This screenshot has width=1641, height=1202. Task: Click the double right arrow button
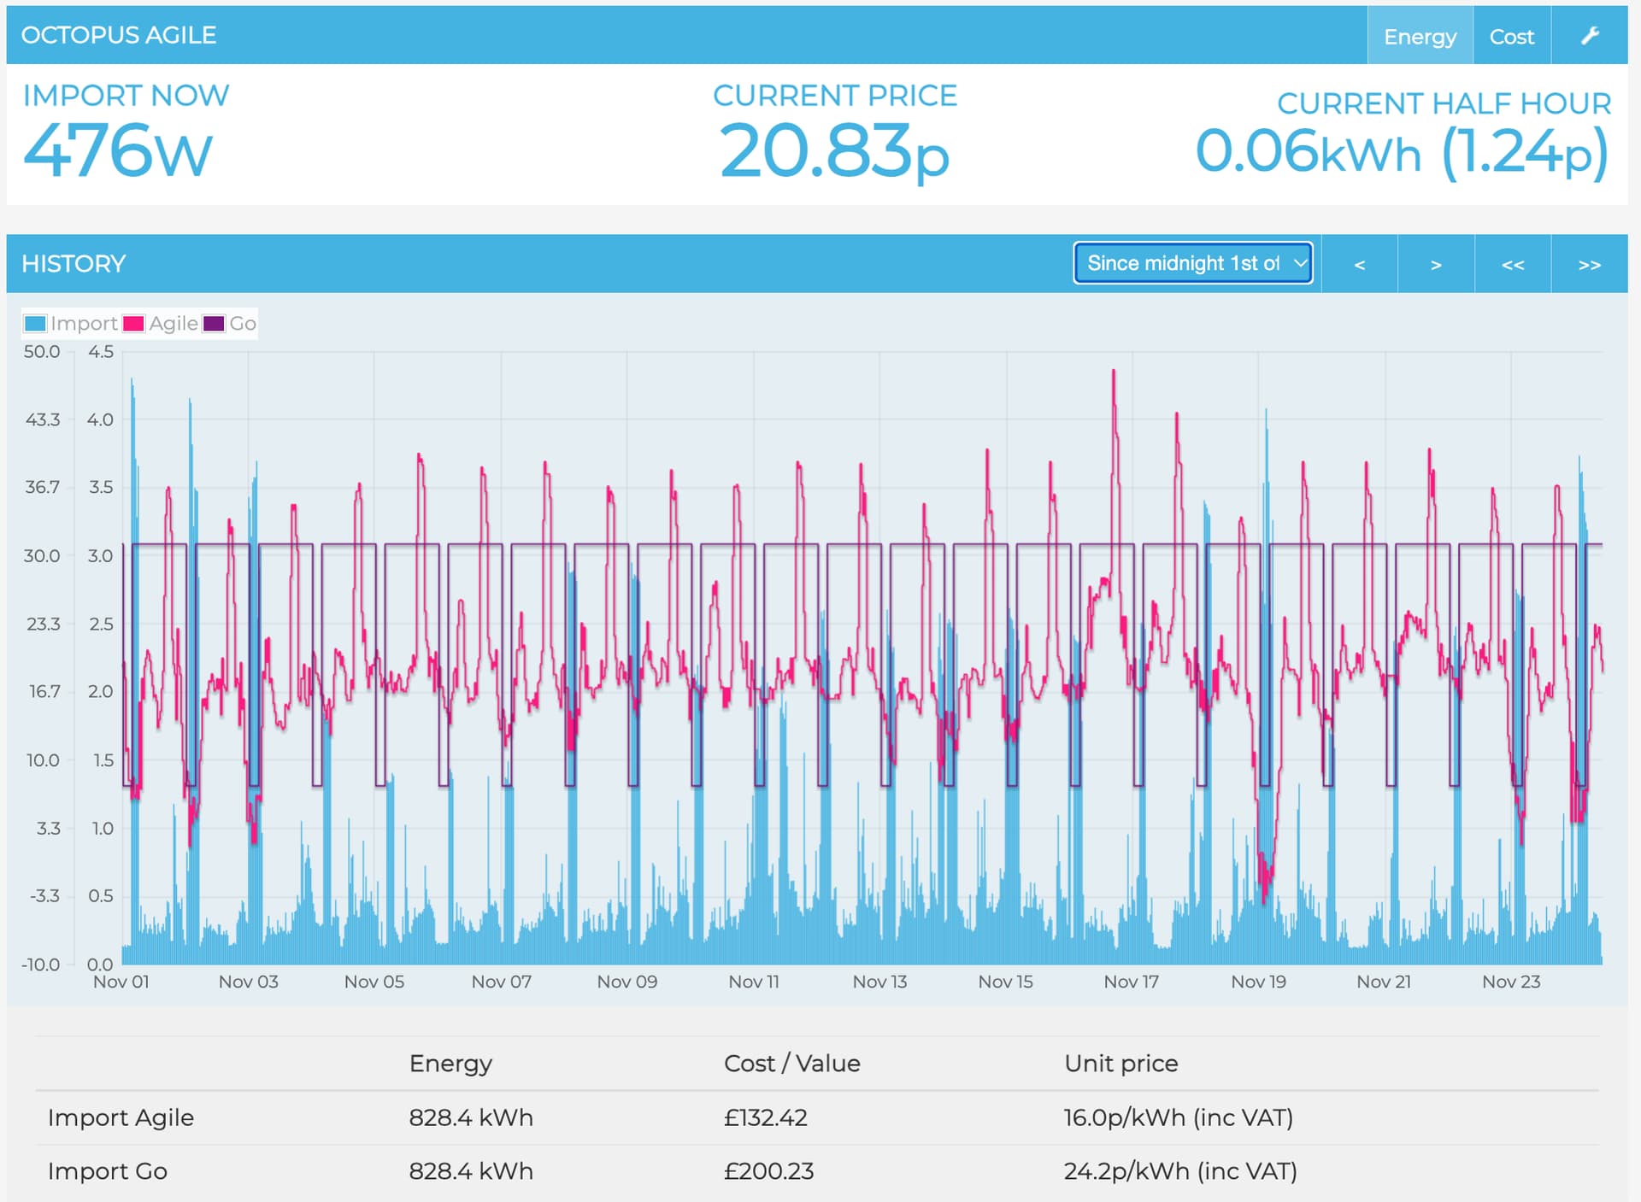pyautogui.click(x=1589, y=264)
